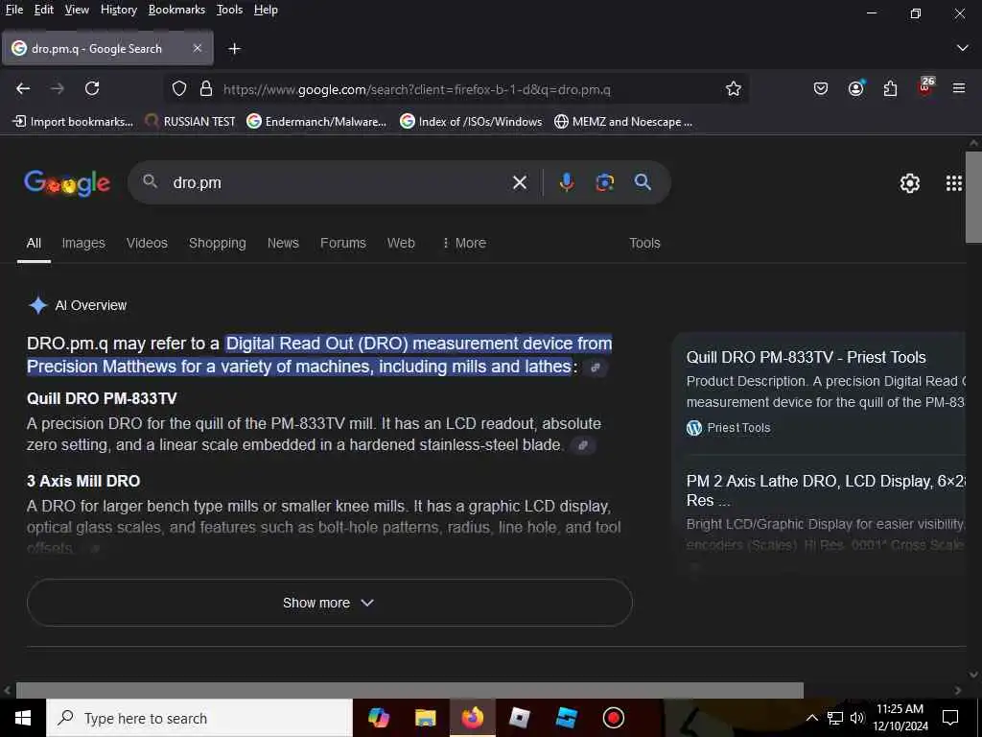Switch to the Shopping results tab

(x=218, y=243)
